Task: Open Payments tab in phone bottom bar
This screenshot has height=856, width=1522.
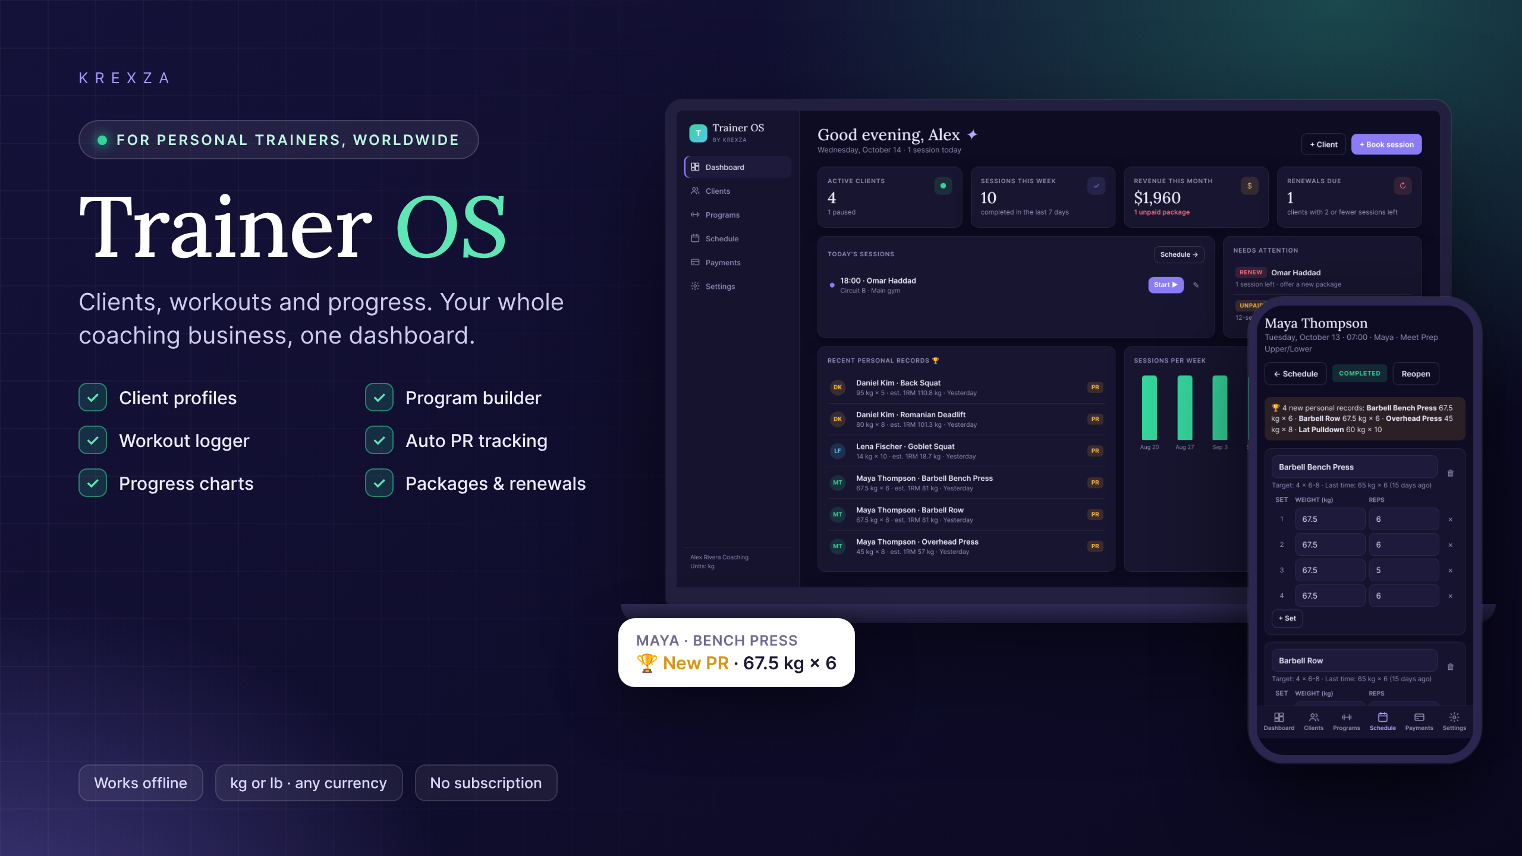Action: pyautogui.click(x=1419, y=722)
